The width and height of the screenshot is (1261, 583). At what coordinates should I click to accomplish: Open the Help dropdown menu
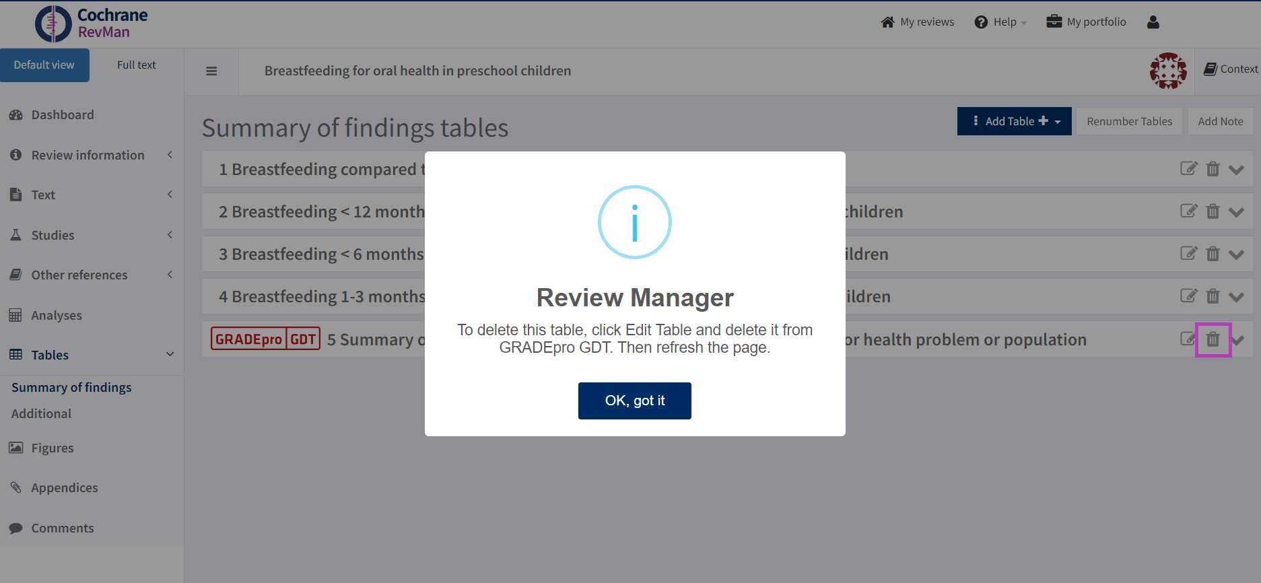tap(1001, 22)
